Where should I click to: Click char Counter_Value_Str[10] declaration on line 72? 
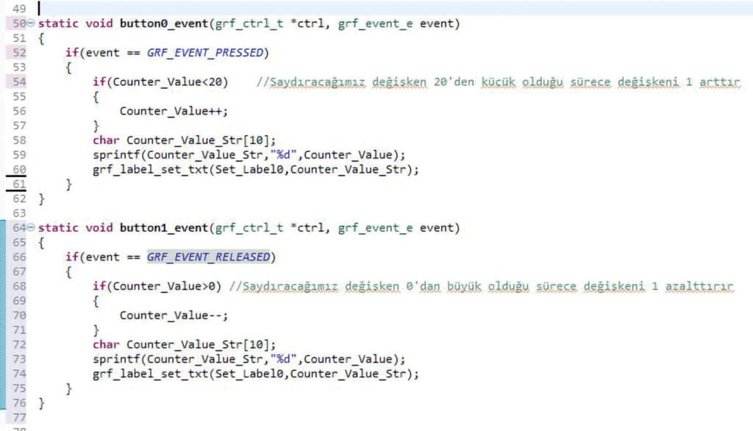click(185, 344)
